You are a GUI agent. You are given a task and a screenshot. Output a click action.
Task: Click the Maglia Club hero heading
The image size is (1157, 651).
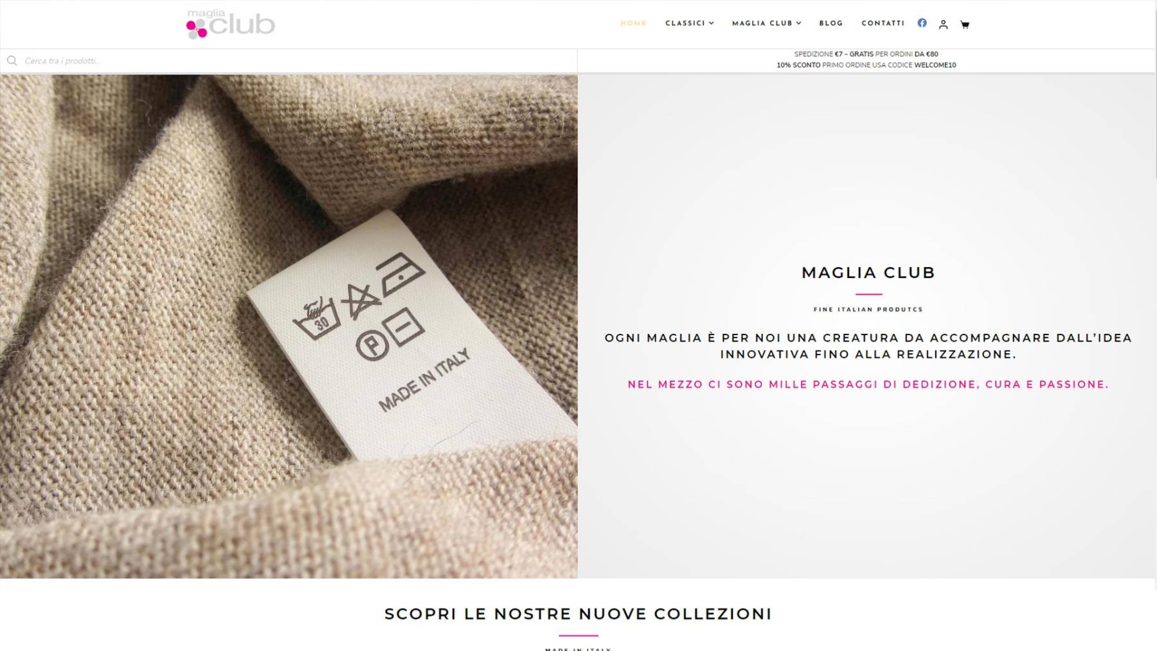pos(868,272)
